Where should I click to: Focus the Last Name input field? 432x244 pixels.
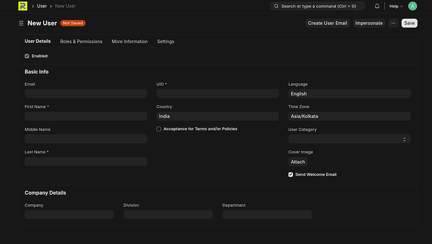click(86, 161)
